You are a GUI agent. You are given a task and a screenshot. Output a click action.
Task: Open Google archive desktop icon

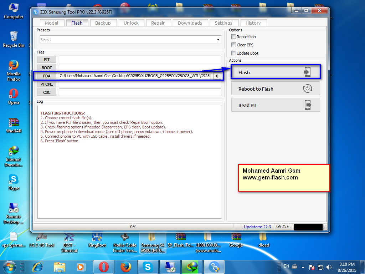click(236, 240)
